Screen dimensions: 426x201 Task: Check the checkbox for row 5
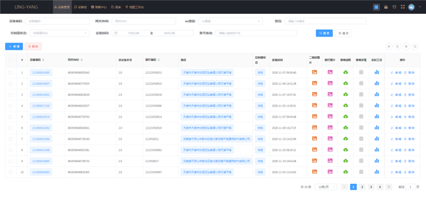pyautogui.click(x=11, y=117)
